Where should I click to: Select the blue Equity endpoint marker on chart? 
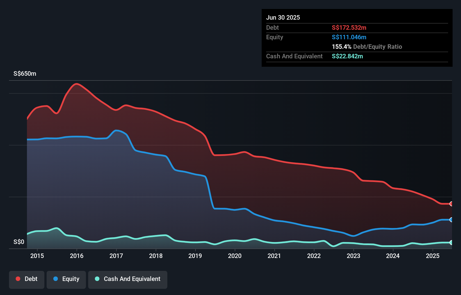(x=451, y=220)
